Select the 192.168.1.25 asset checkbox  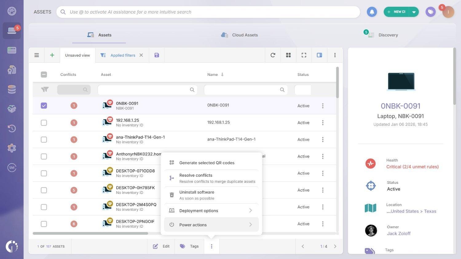click(x=44, y=123)
